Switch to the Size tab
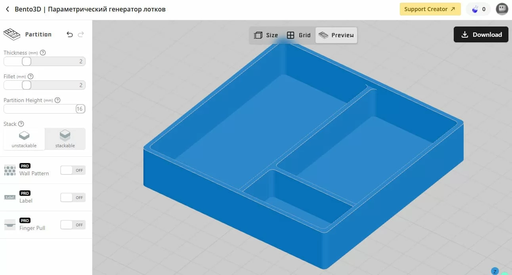Viewport: 512px width, 275px height. [x=266, y=35]
